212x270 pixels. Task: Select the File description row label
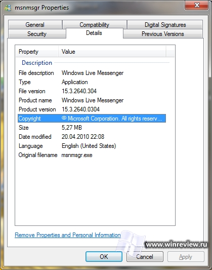[36, 73]
